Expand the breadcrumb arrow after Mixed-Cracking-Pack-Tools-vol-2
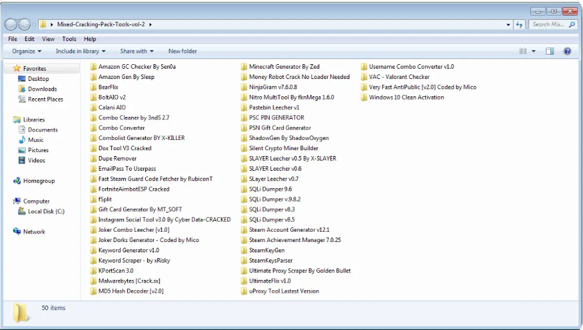Viewport: 583px width, 330px height. click(x=150, y=24)
